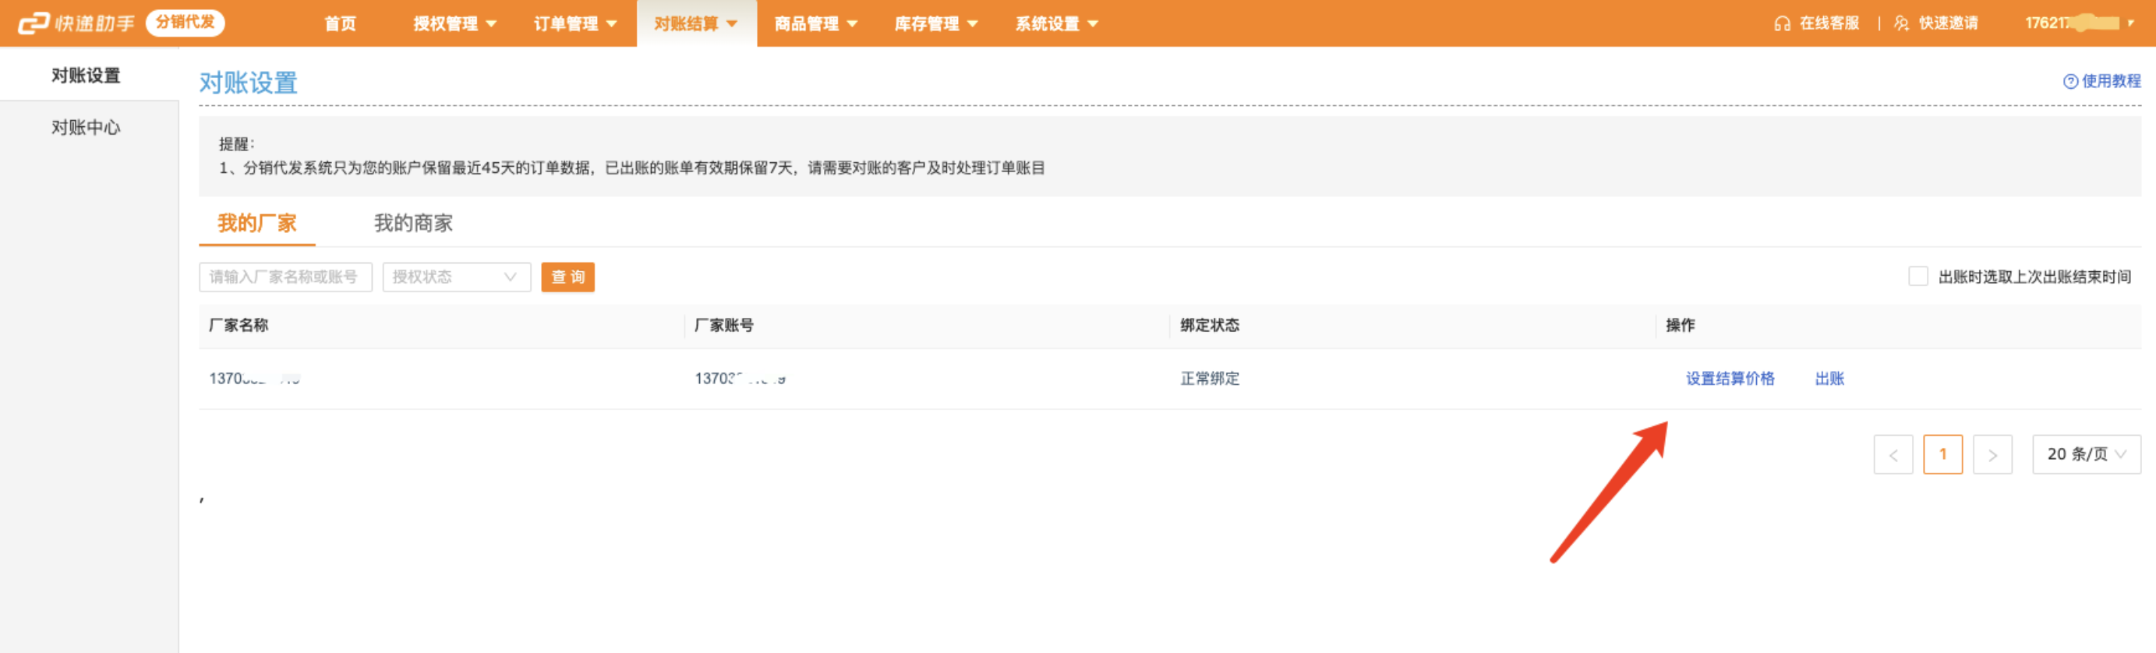Select 对账中心 in the sidebar
The width and height of the screenshot is (2156, 653).
click(x=87, y=127)
